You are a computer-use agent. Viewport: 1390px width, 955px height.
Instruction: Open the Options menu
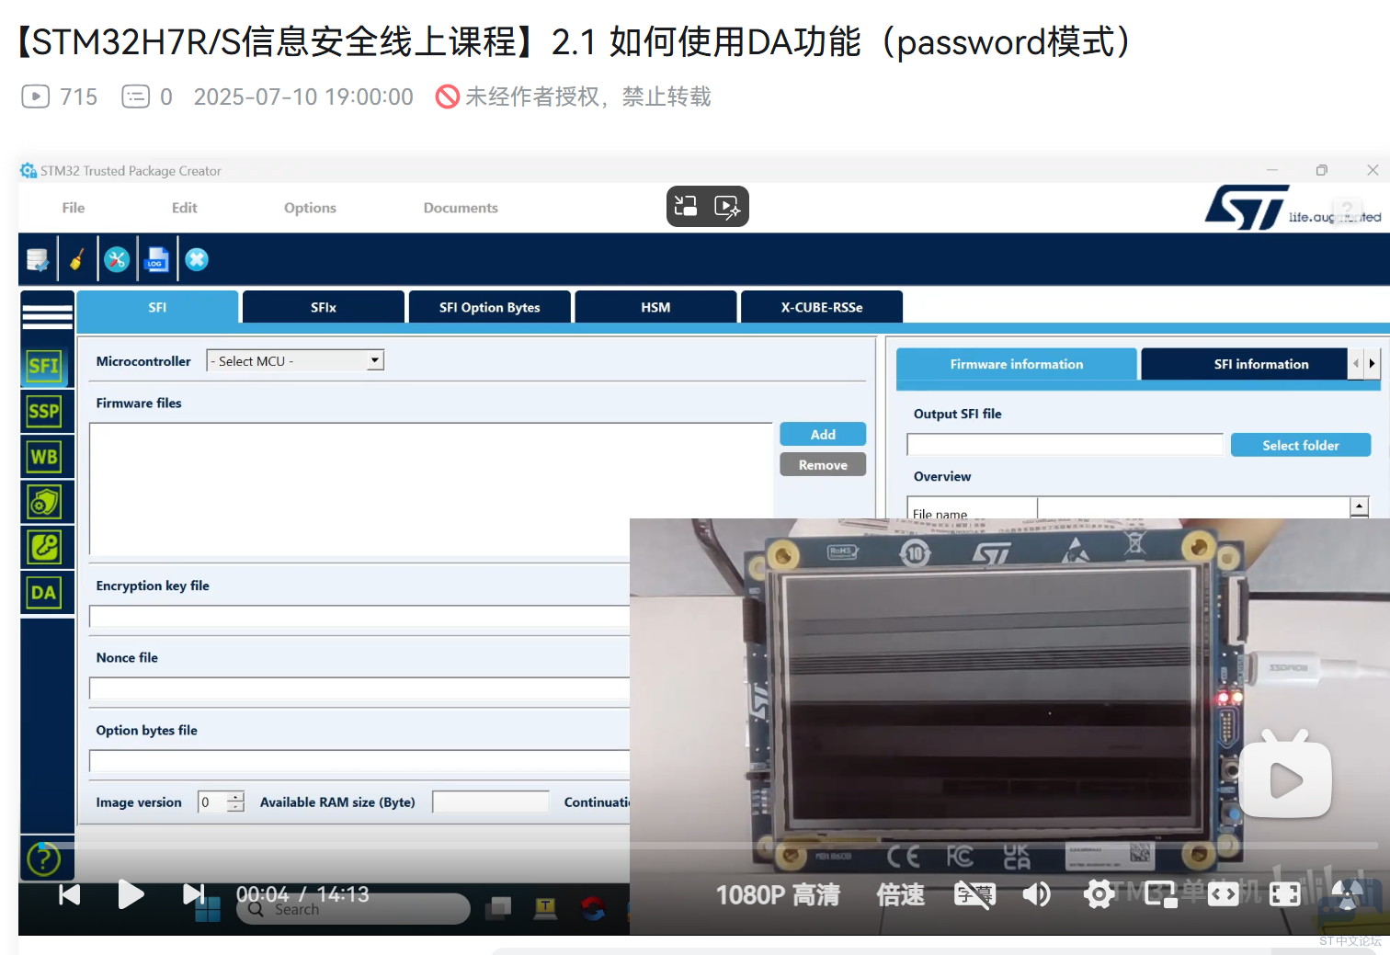(310, 208)
